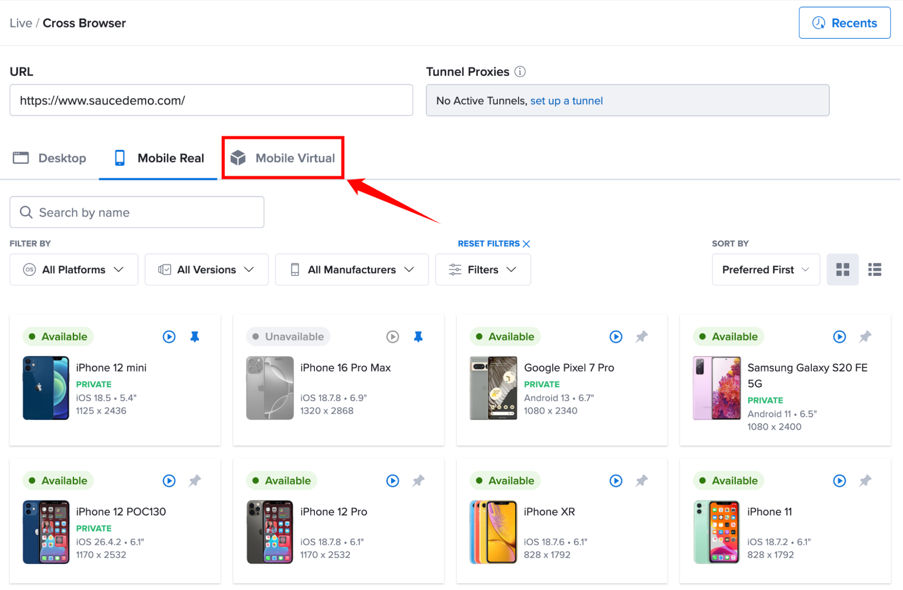This screenshot has height=590, width=903.
Task: Click the 'Android 13 • 6.7"' spec text
Action: [559, 398]
